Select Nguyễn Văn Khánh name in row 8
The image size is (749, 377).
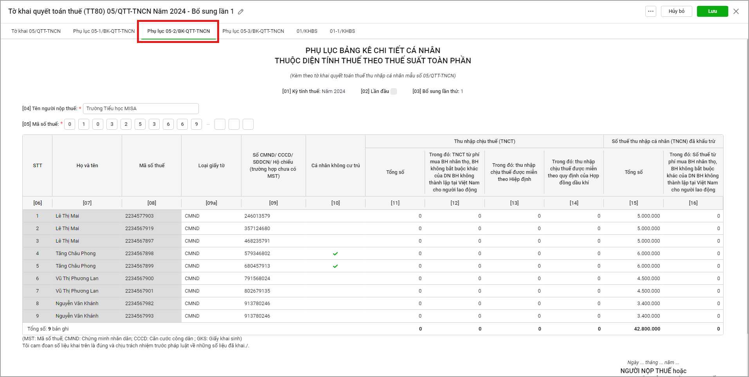77,304
